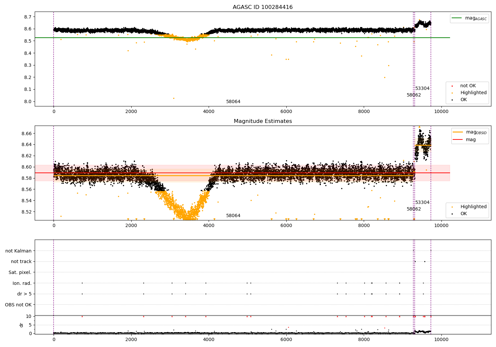Click the "Ion. rad." axis label
Viewport: 496px width, 347px height.
point(22,283)
